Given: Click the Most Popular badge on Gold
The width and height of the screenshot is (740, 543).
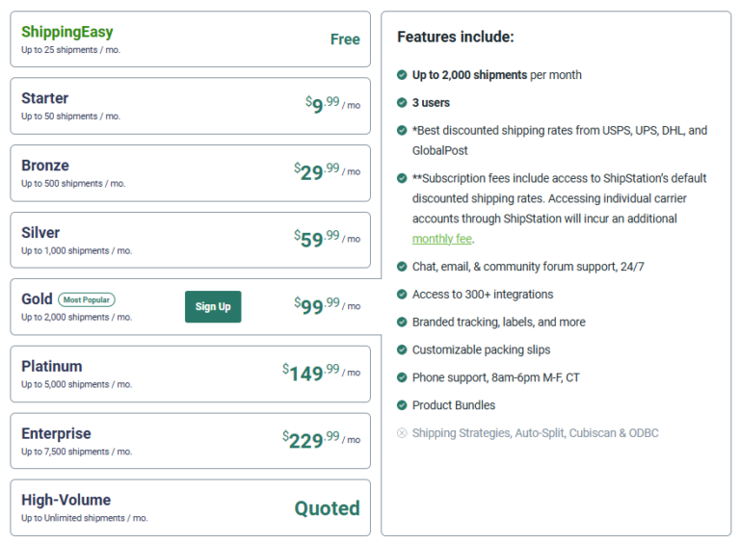Looking at the screenshot, I should [x=87, y=299].
